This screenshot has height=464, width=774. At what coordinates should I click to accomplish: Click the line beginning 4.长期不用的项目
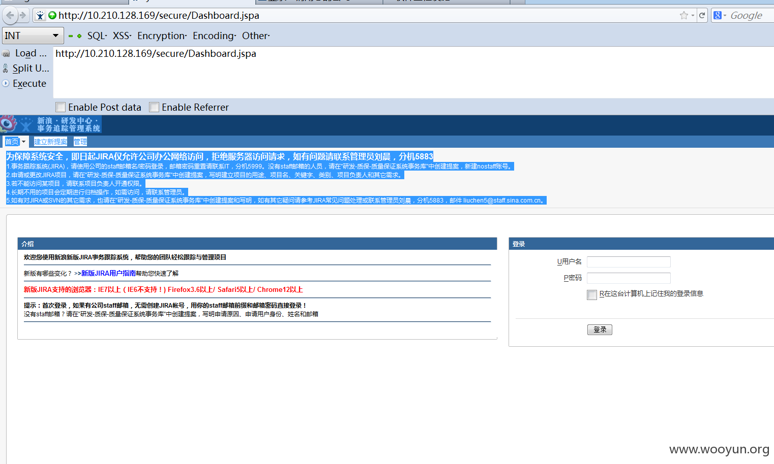pos(97,192)
